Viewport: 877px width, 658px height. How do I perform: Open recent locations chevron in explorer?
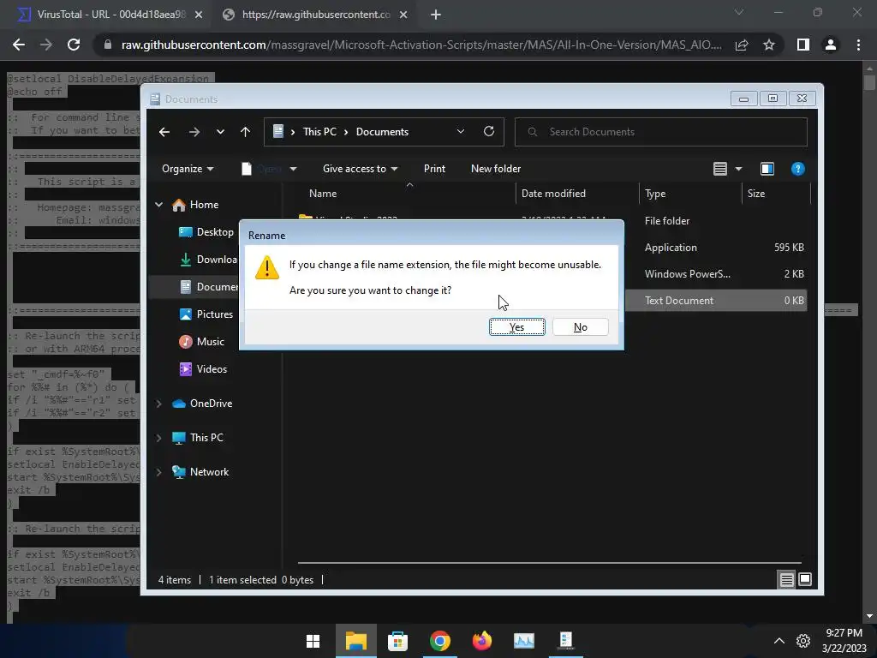(x=220, y=132)
